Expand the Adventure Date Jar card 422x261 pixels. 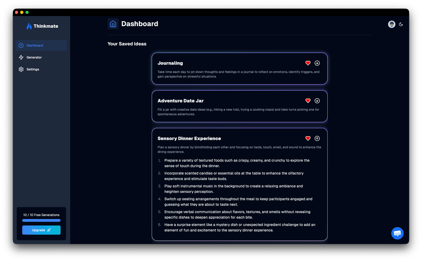click(x=317, y=101)
